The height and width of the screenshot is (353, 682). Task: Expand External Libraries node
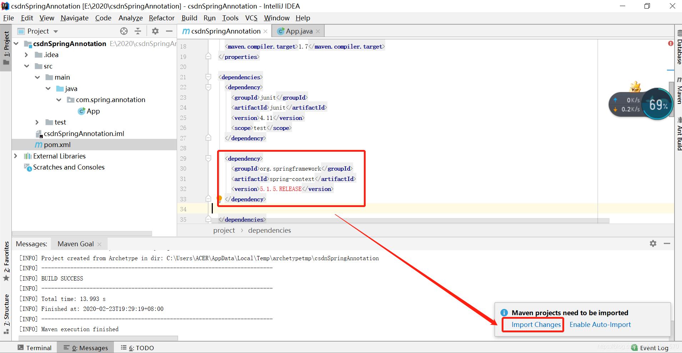[16, 156]
